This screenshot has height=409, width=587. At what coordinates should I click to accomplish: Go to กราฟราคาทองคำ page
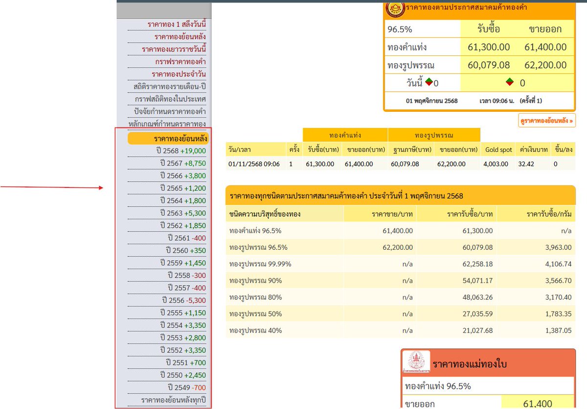tap(181, 61)
